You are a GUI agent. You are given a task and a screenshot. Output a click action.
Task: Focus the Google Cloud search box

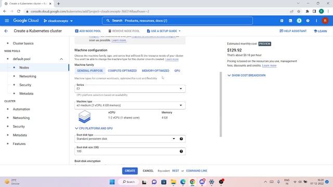177,21
